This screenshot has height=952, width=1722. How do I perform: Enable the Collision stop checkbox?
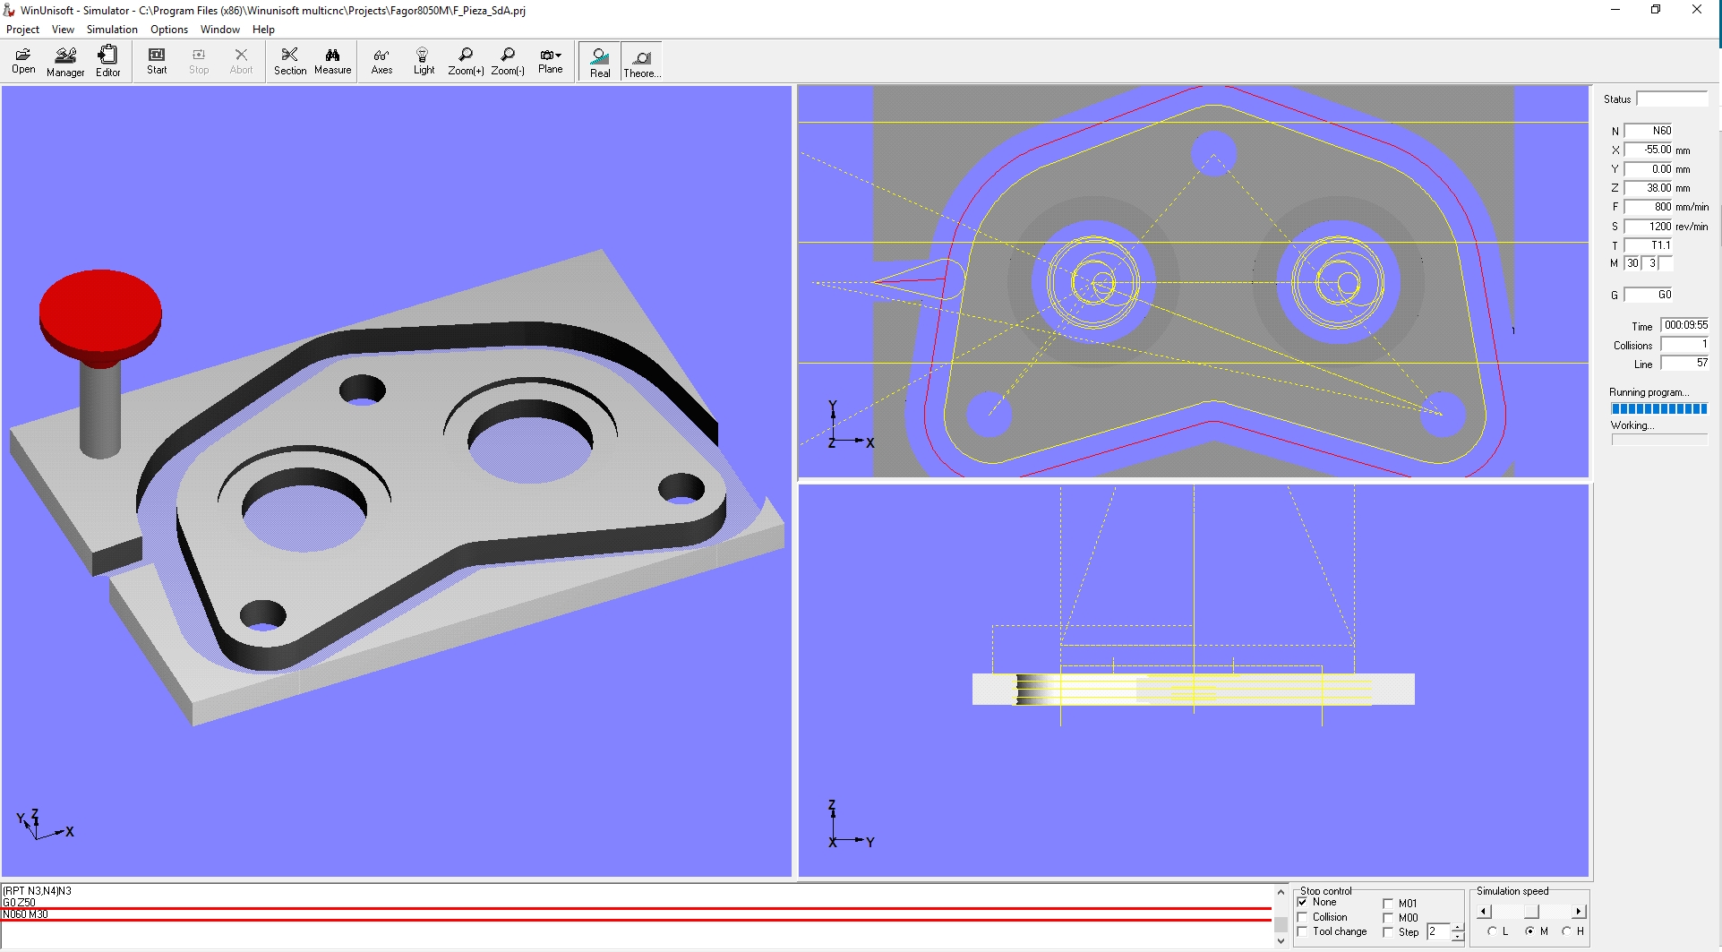click(x=1303, y=917)
